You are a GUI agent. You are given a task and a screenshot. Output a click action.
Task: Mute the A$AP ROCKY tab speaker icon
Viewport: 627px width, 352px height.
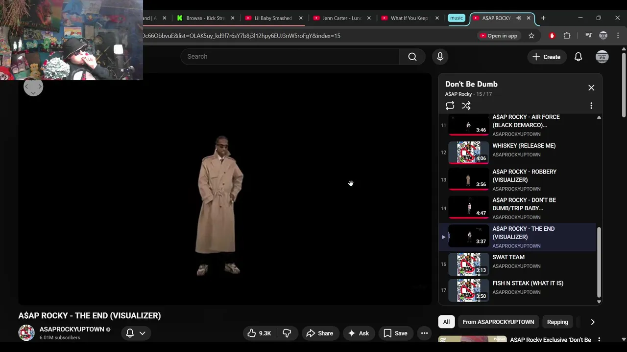pyautogui.click(x=519, y=18)
